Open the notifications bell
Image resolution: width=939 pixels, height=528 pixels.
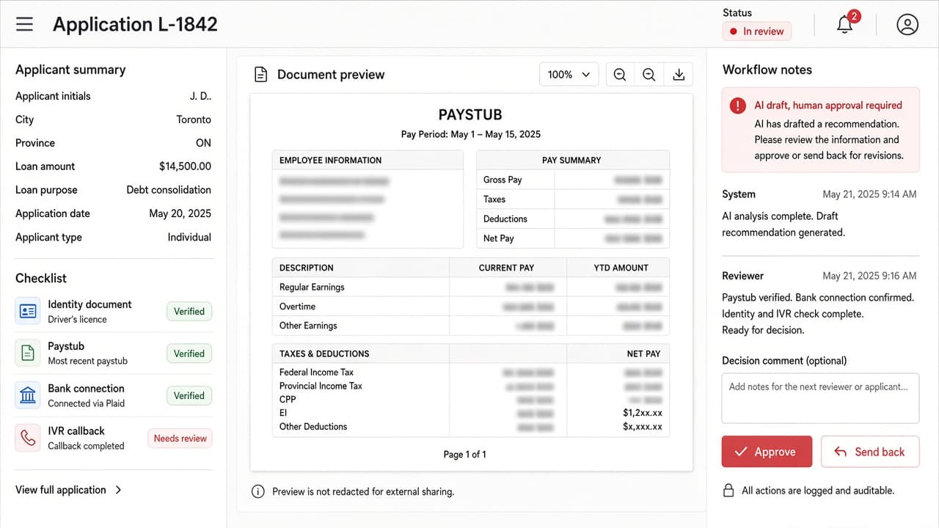(x=845, y=24)
